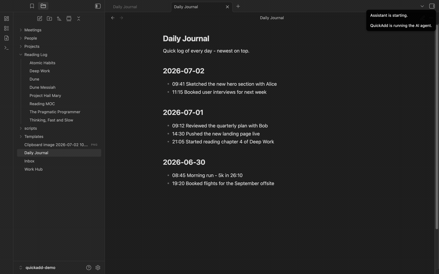
Task: Navigate forward with the right arrow
Action: 122,18
